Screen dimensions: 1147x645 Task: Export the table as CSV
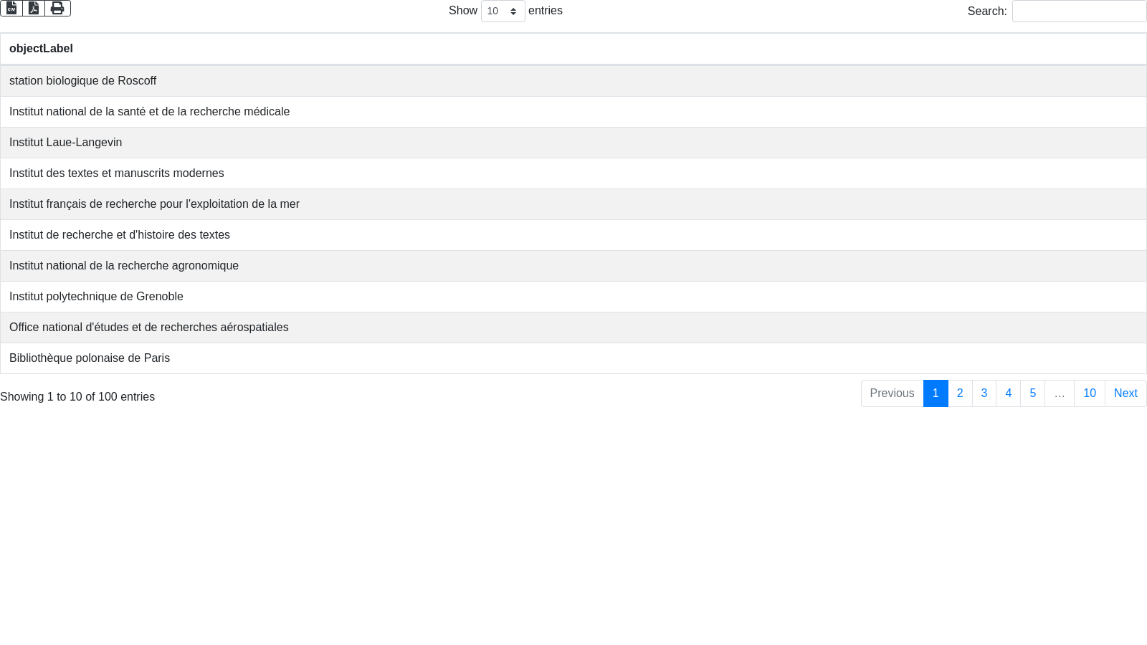[x=11, y=9]
